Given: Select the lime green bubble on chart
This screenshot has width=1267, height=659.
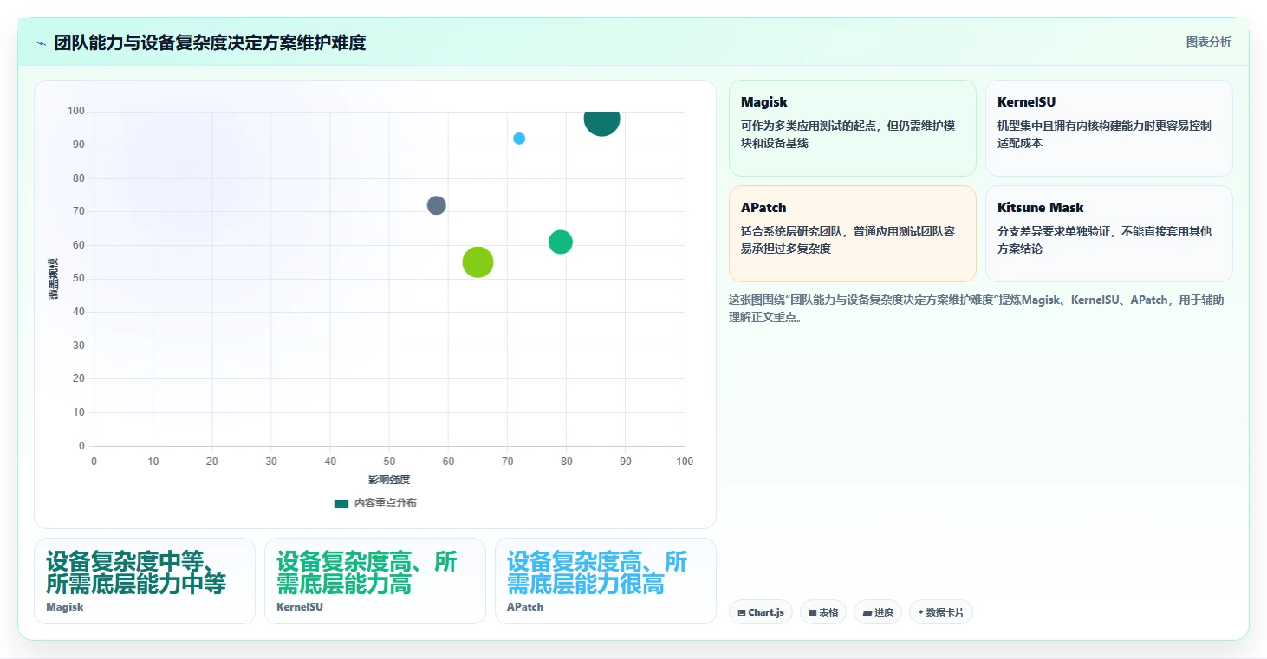Looking at the screenshot, I should (478, 262).
